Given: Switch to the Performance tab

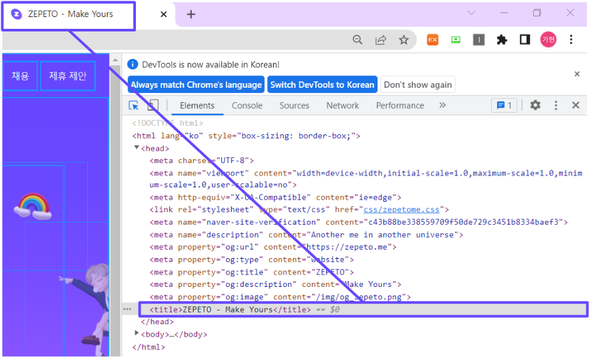Looking at the screenshot, I should coord(400,105).
